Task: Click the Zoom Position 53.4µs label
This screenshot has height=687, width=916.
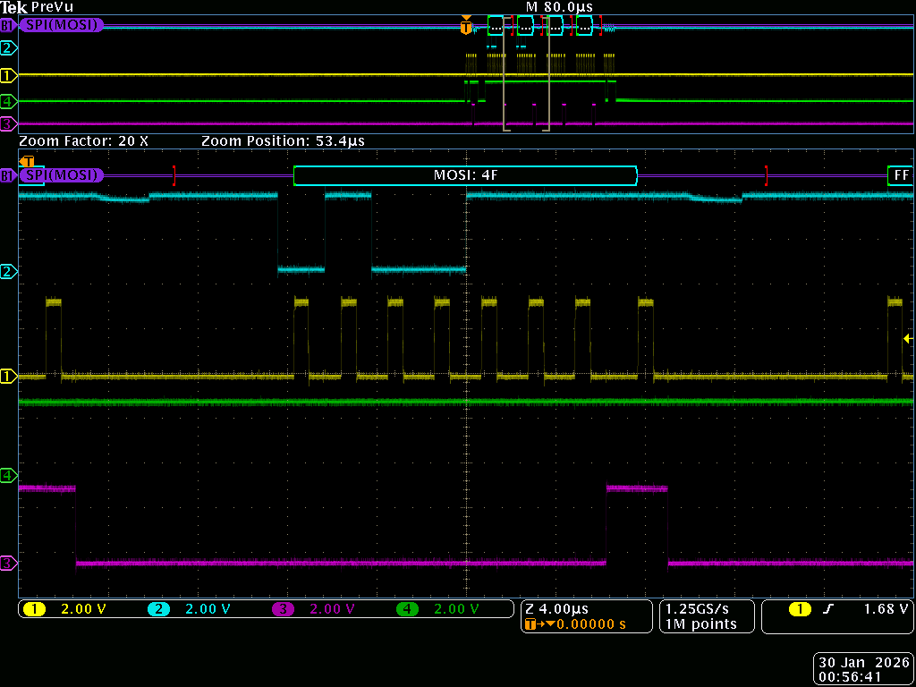Action: 283,141
